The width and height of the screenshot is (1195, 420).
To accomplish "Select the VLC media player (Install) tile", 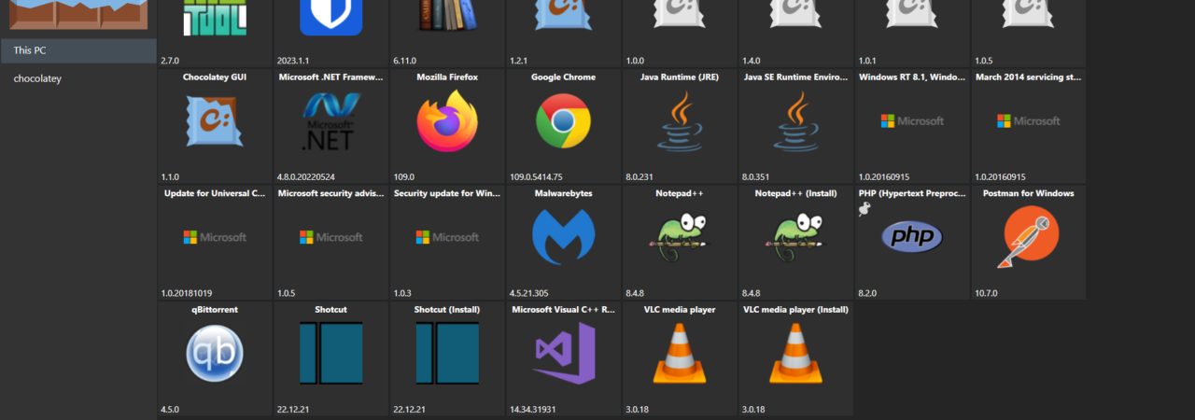I will click(x=795, y=358).
